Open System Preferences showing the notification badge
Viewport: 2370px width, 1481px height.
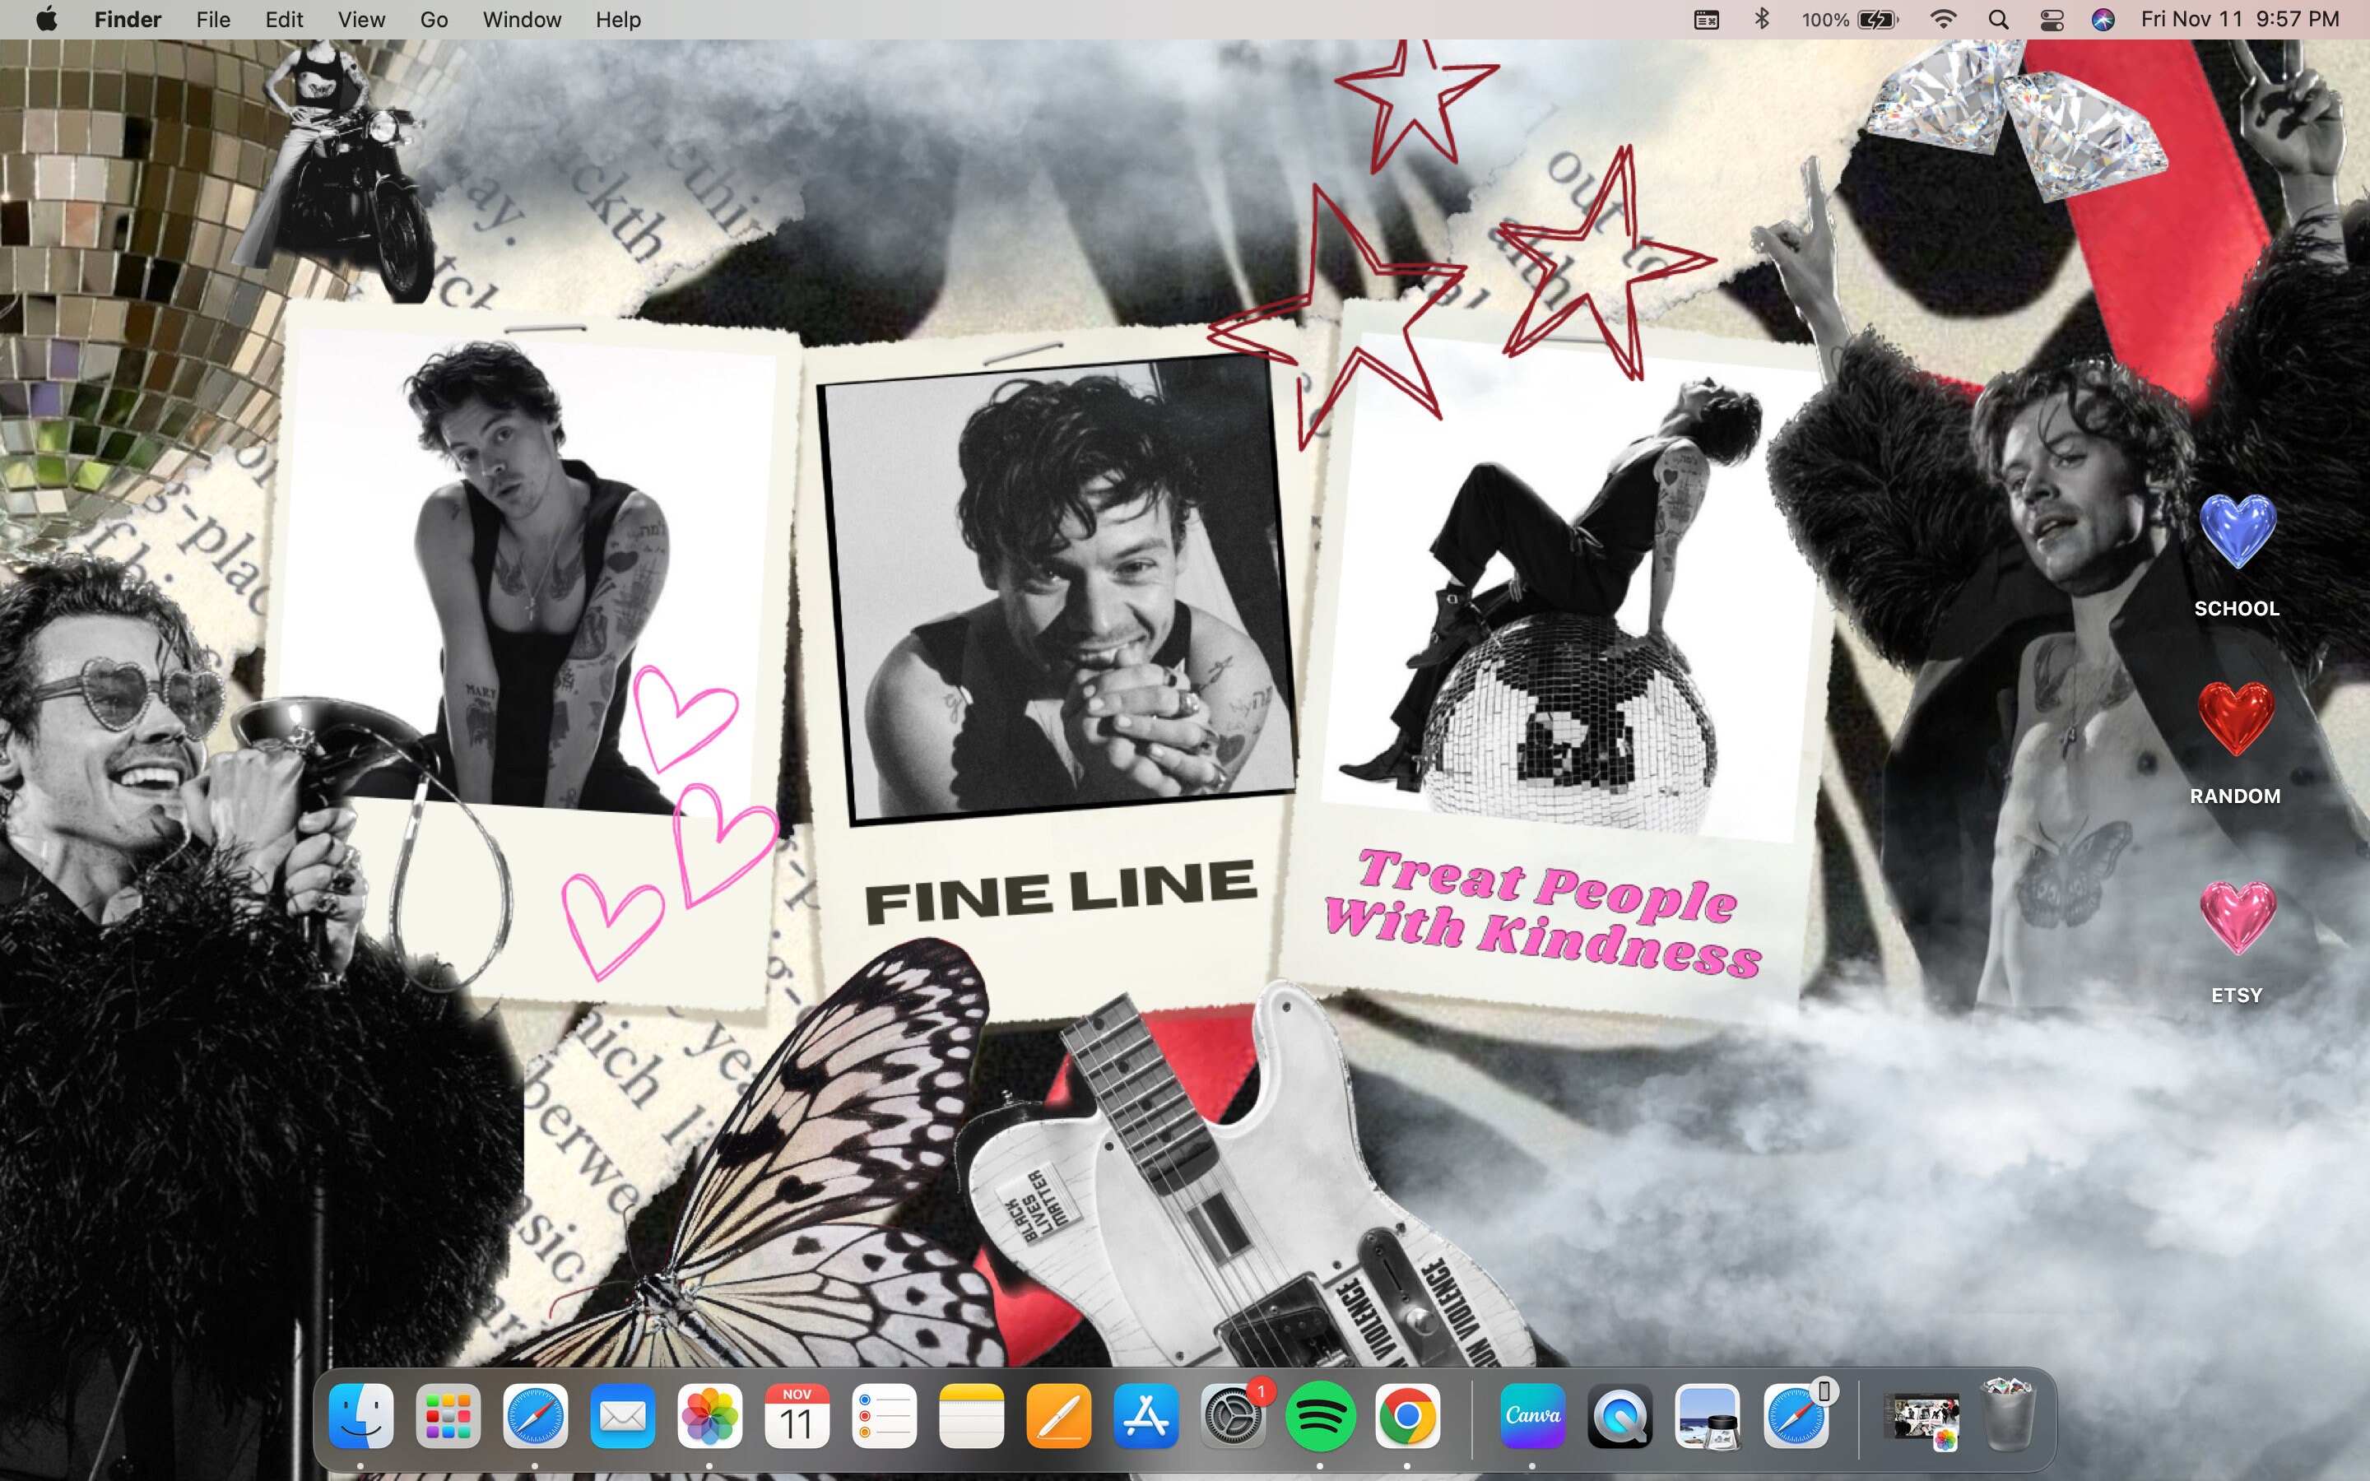coord(1232,1415)
